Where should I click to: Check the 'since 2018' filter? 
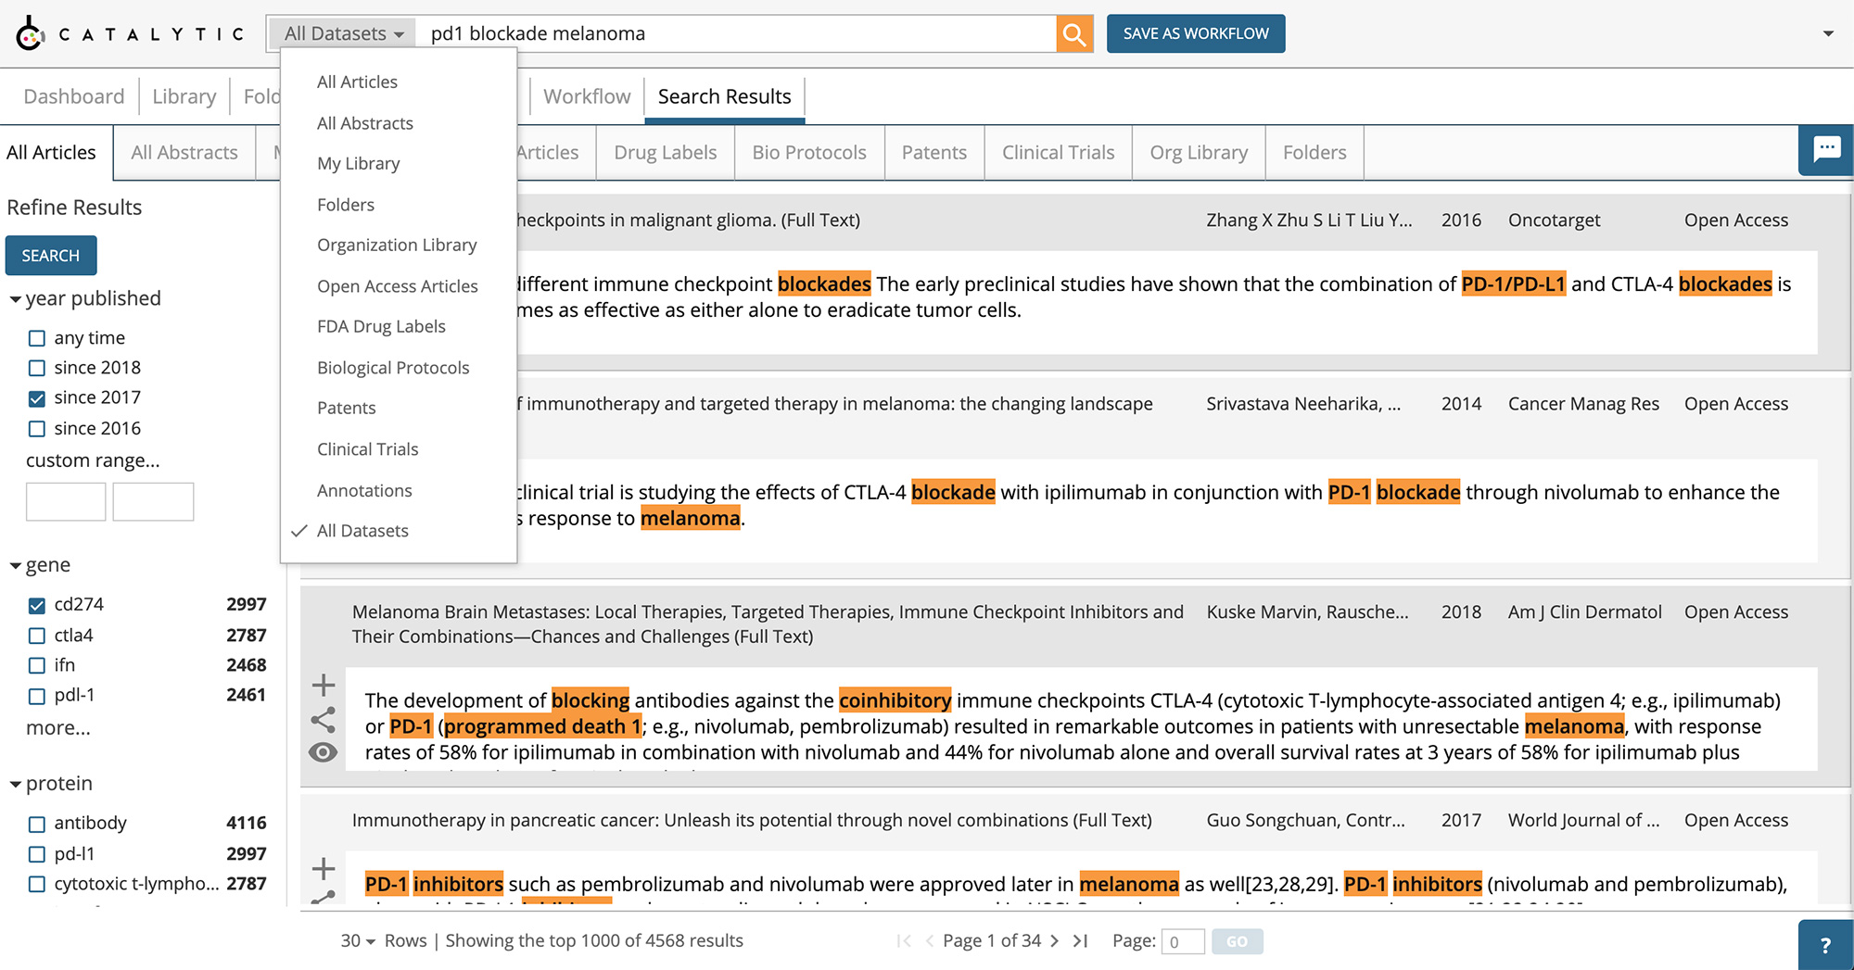click(37, 368)
